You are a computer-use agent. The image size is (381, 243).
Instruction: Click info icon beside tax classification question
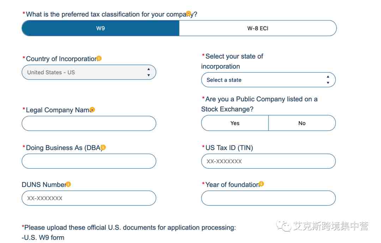pos(188,13)
